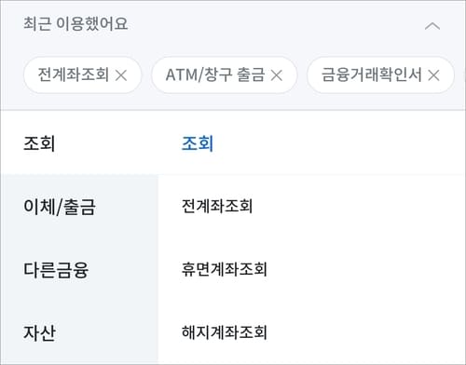
Task: Go to 해지계좌조회 menu item
Action: [x=225, y=332]
